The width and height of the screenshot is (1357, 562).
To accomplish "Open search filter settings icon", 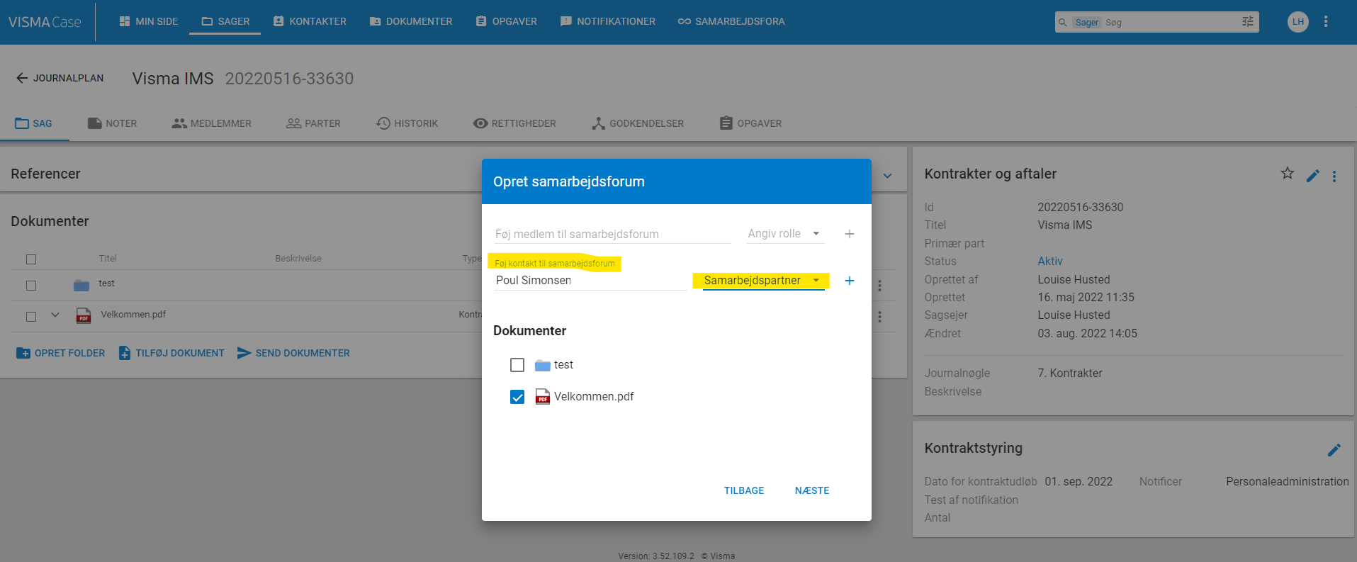I will (x=1248, y=22).
